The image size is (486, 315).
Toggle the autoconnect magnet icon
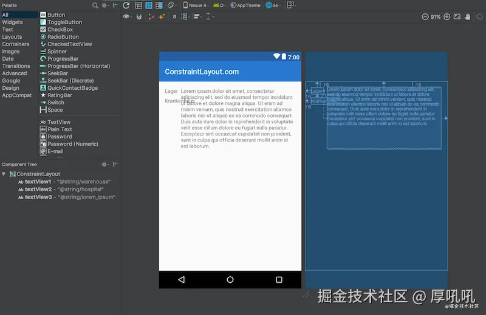(139, 17)
